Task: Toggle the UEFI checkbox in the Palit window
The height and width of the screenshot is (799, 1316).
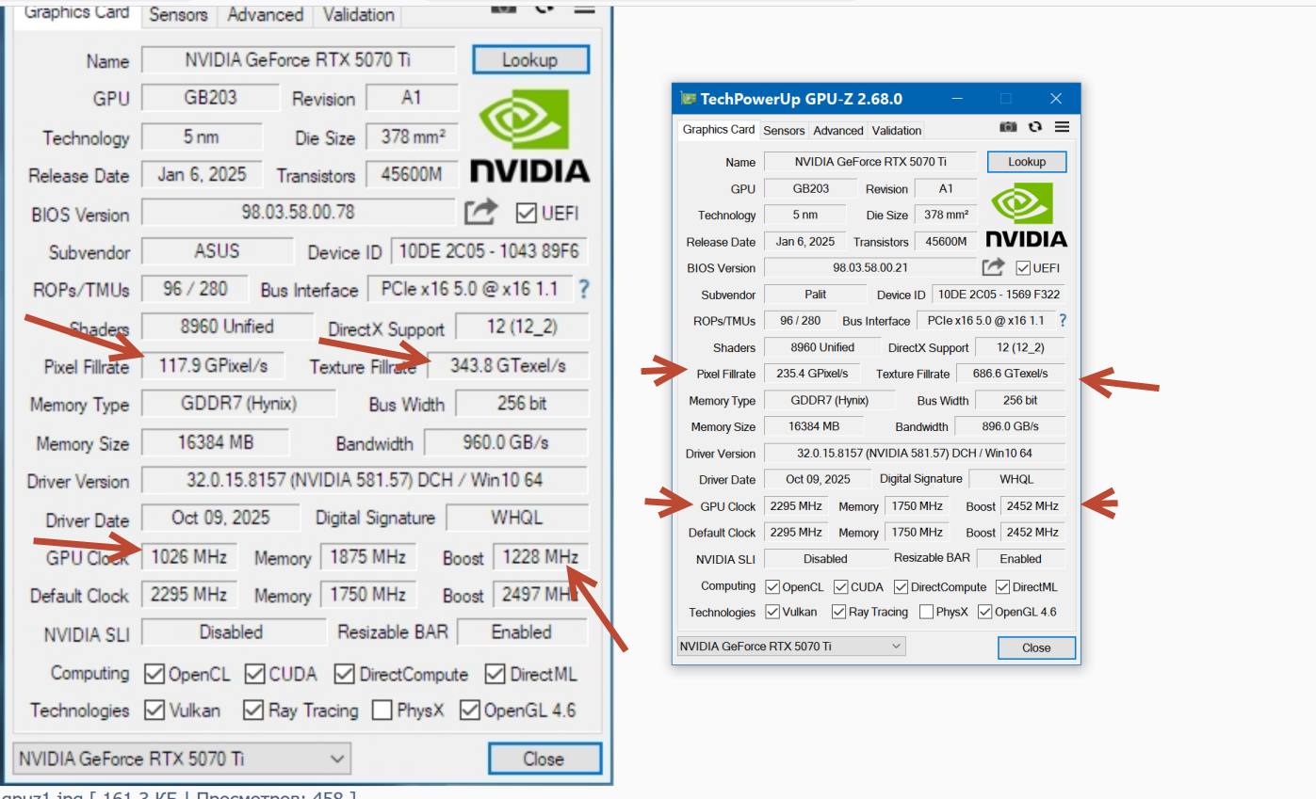Action: (1023, 267)
